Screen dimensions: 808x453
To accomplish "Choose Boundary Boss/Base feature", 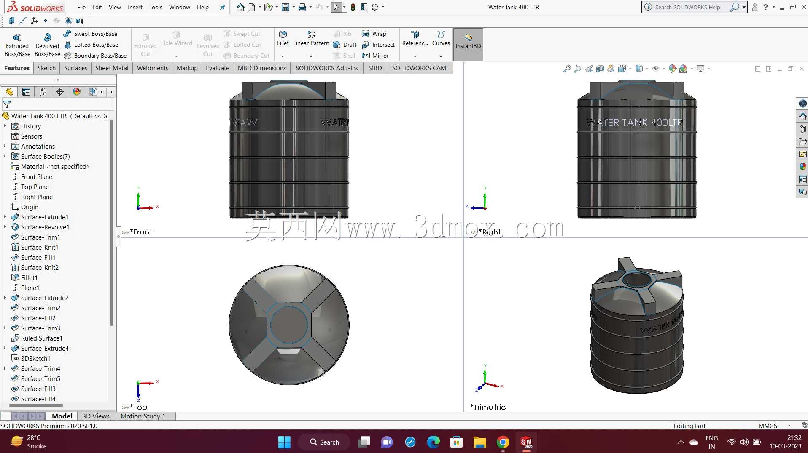I will (95, 56).
